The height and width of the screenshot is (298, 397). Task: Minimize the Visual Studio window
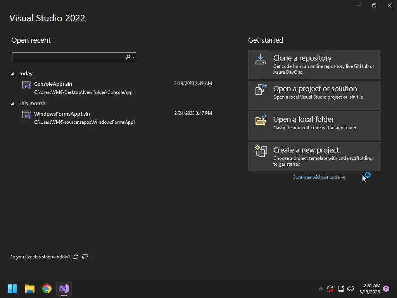(x=359, y=5)
